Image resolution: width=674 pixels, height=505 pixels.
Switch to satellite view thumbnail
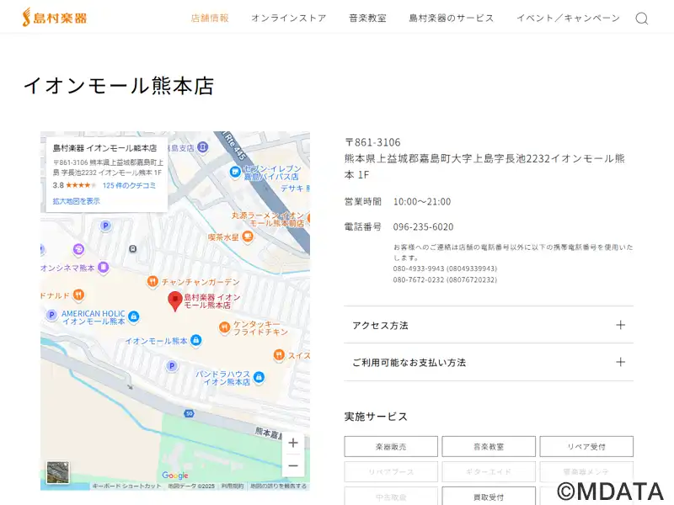coord(57,472)
